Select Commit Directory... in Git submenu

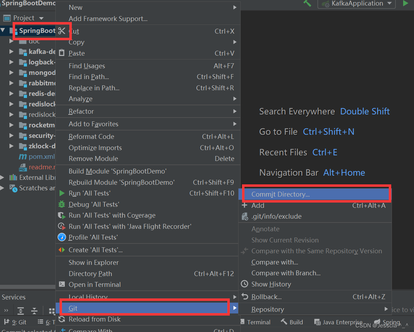coord(315,195)
